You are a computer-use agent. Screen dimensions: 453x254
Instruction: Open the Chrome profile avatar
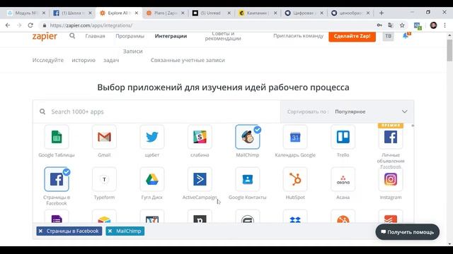pyautogui.click(x=433, y=25)
